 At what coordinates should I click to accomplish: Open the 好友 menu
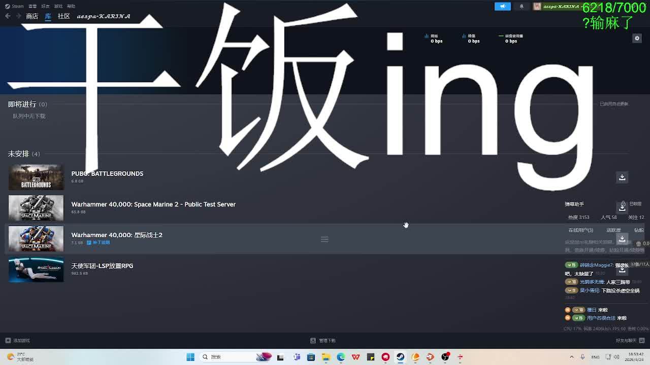(x=45, y=6)
